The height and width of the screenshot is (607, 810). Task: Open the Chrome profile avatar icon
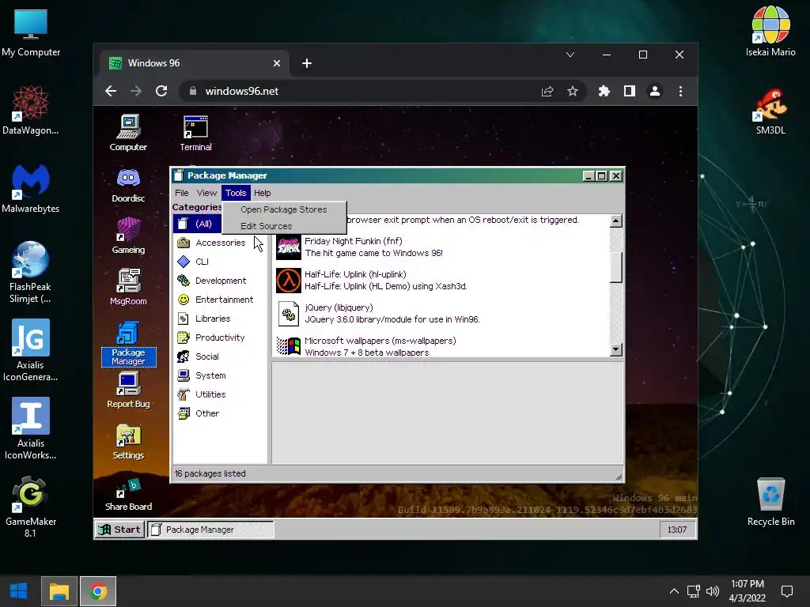(654, 91)
